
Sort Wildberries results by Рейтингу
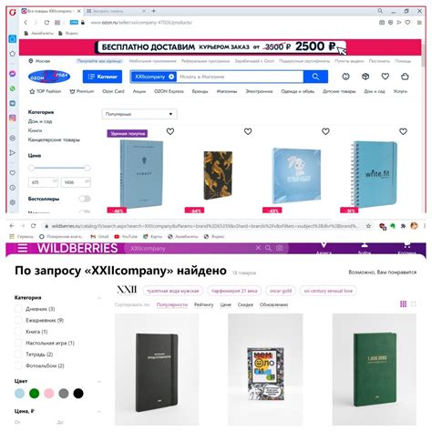point(204,304)
